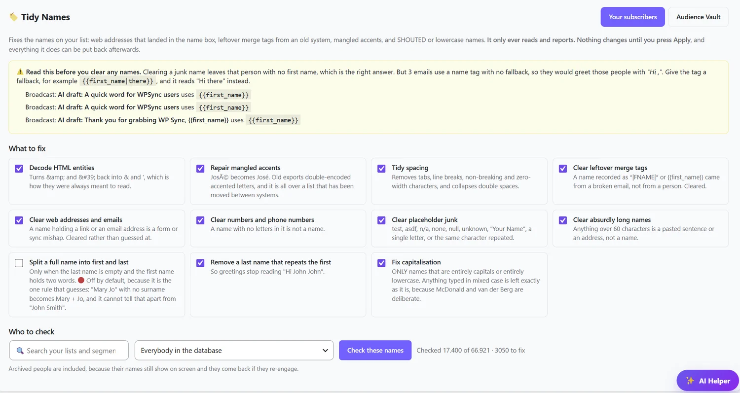Open the AI Helper assistant

(x=708, y=381)
